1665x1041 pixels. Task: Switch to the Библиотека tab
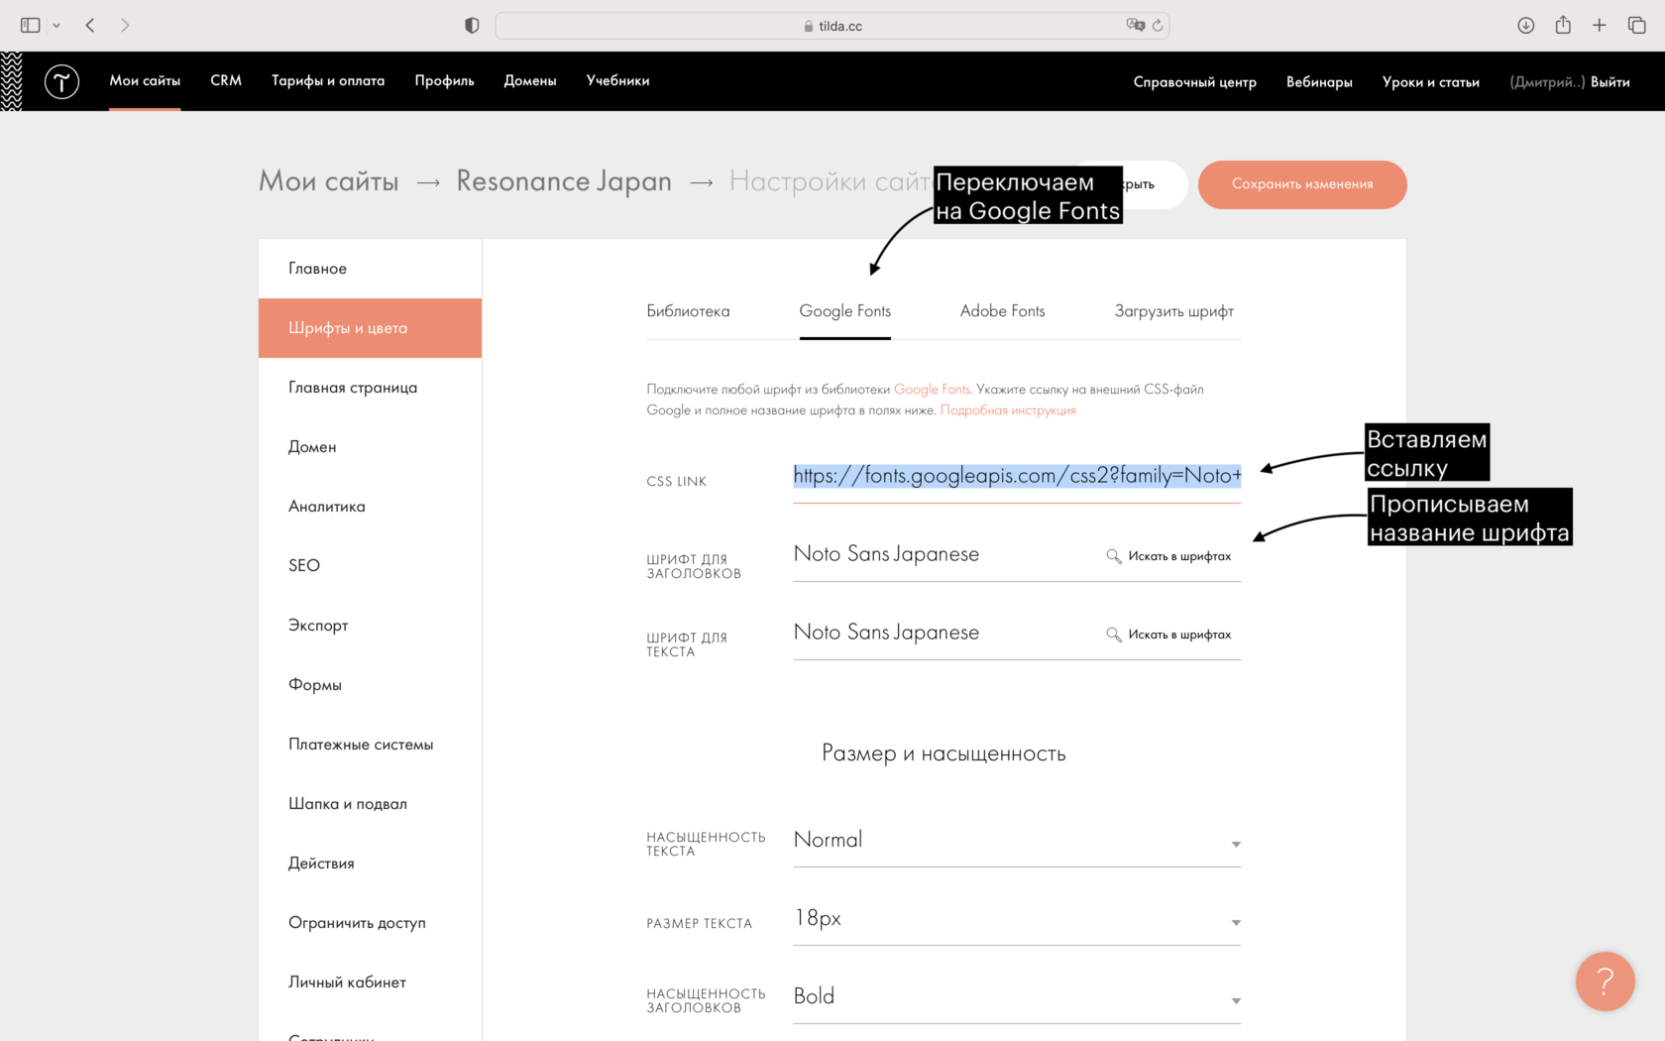tap(688, 311)
